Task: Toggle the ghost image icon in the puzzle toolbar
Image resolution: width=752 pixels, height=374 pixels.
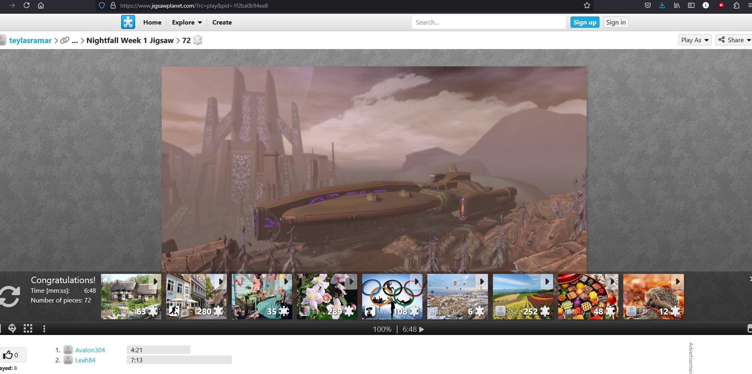Action: tap(12, 329)
